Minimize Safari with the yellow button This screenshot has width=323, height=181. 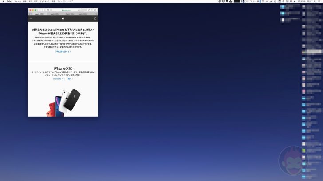tap(33, 10)
